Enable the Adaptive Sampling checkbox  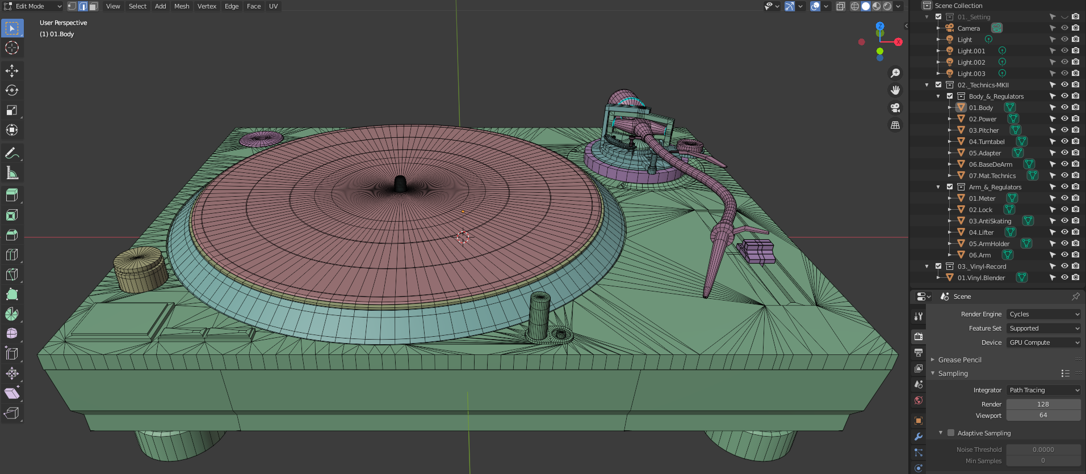click(x=951, y=433)
